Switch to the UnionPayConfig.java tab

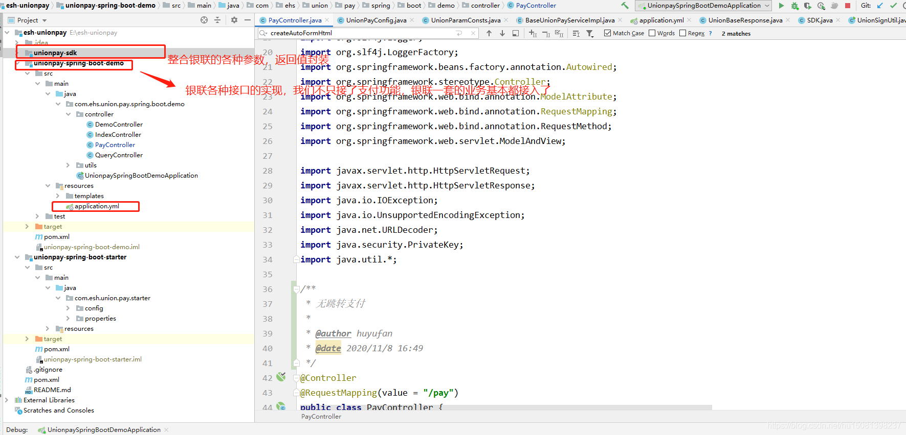[x=375, y=20]
